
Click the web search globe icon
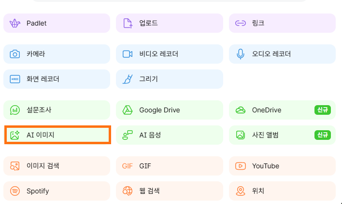click(128, 191)
